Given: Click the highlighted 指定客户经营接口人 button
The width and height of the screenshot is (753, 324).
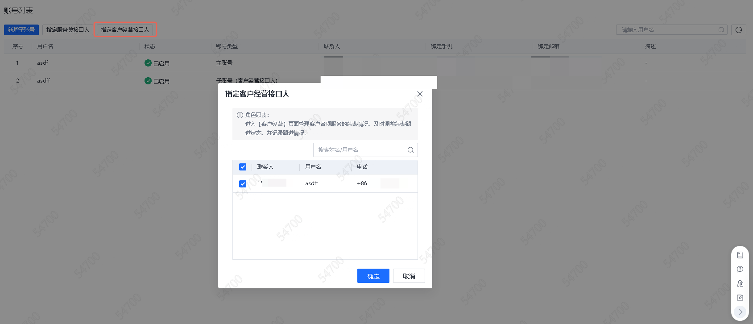Looking at the screenshot, I should (x=125, y=30).
